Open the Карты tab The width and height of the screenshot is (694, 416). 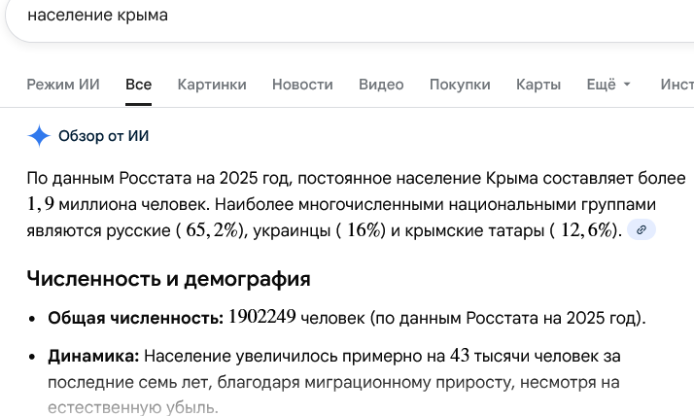click(538, 85)
